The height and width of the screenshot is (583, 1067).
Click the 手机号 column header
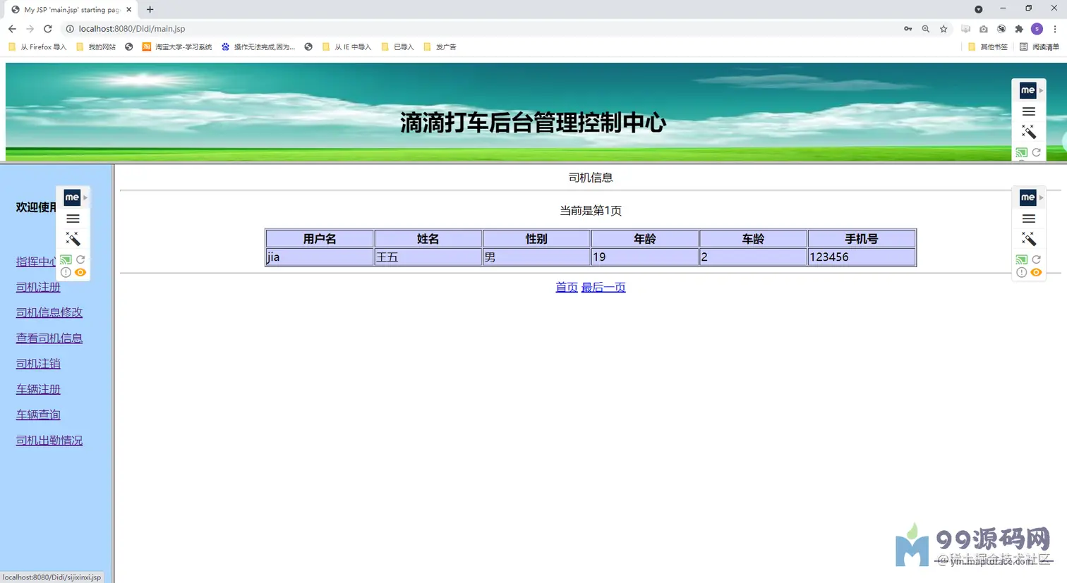click(x=862, y=239)
